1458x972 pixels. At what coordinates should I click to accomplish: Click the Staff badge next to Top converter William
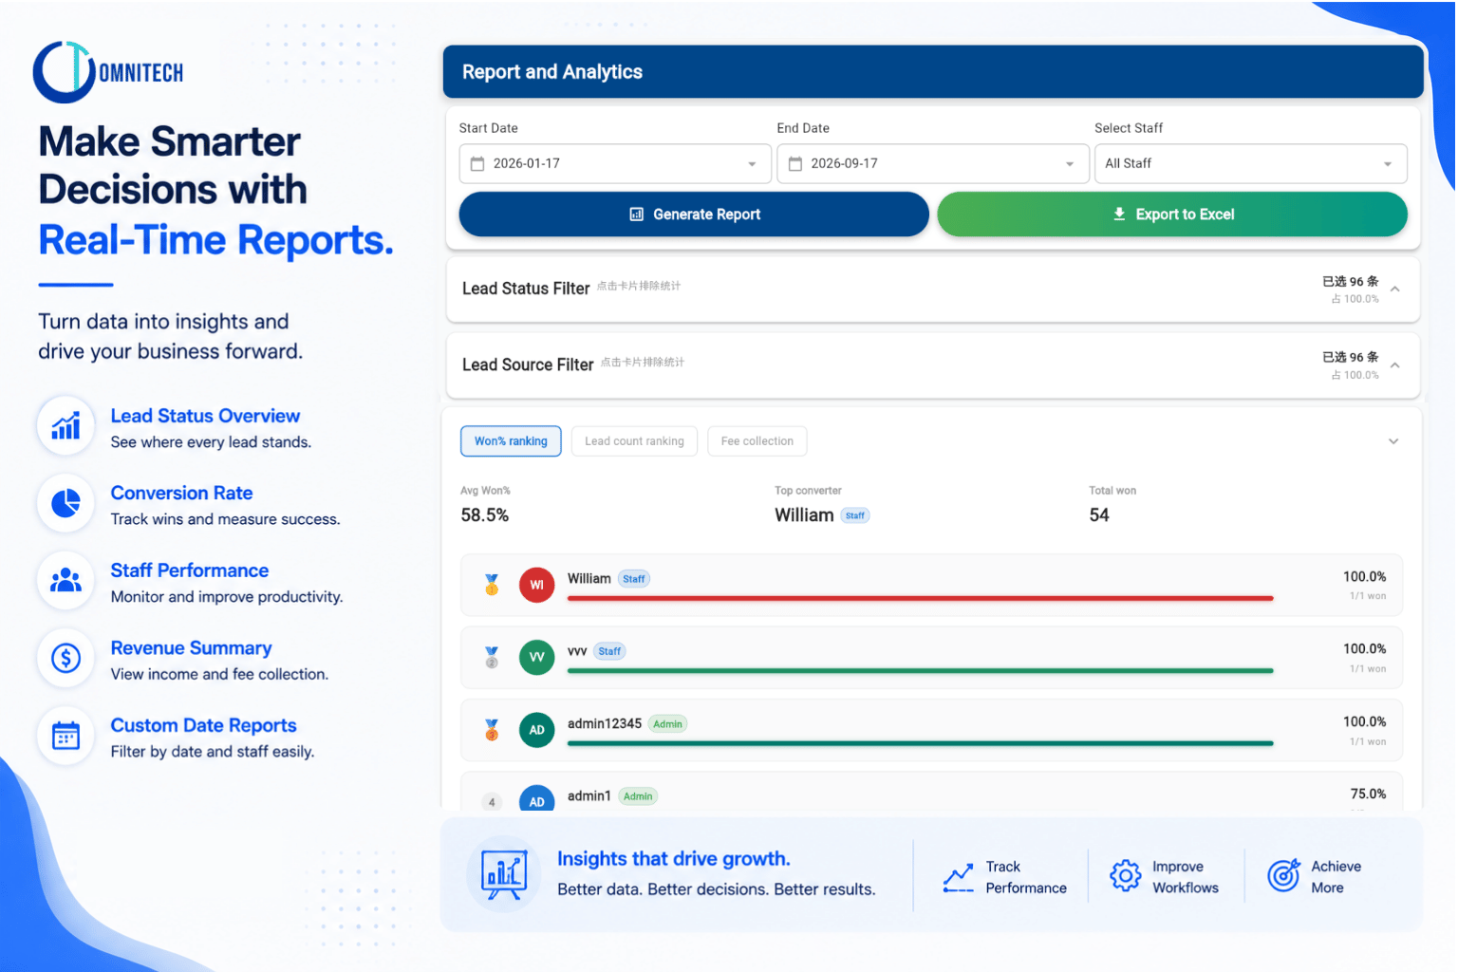tap(855, 515)
